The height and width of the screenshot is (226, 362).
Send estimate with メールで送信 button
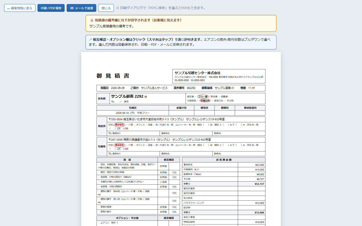coord(81,8)
